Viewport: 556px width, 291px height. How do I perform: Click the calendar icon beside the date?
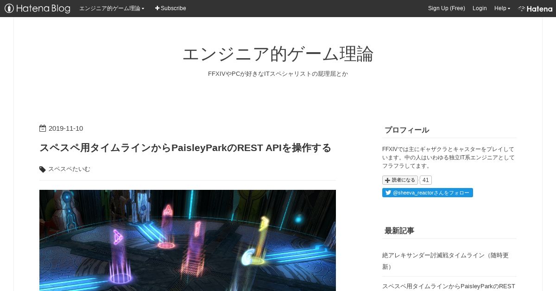[x=43, y=128]
